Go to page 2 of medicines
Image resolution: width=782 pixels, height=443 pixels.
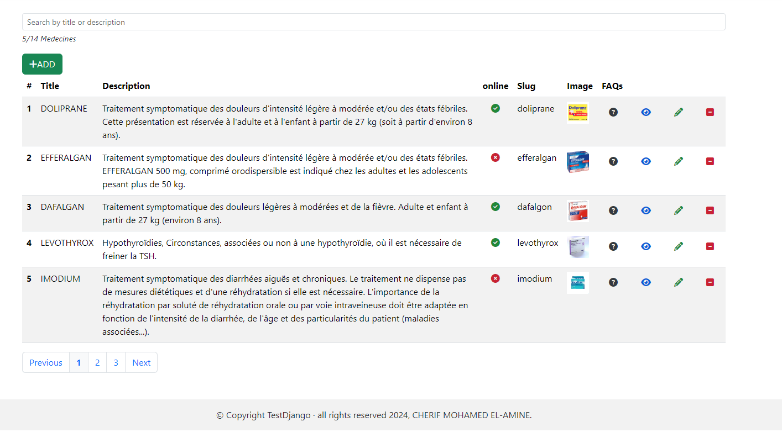(97, 362)
